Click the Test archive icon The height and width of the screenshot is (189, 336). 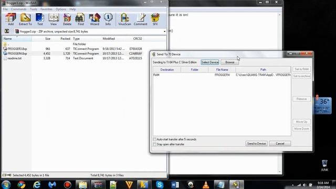click(x=40, y=19)
